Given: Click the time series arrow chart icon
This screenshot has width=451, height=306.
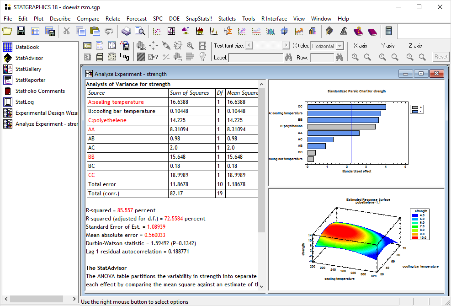Looking at the screenshot, I should [299, 31].
